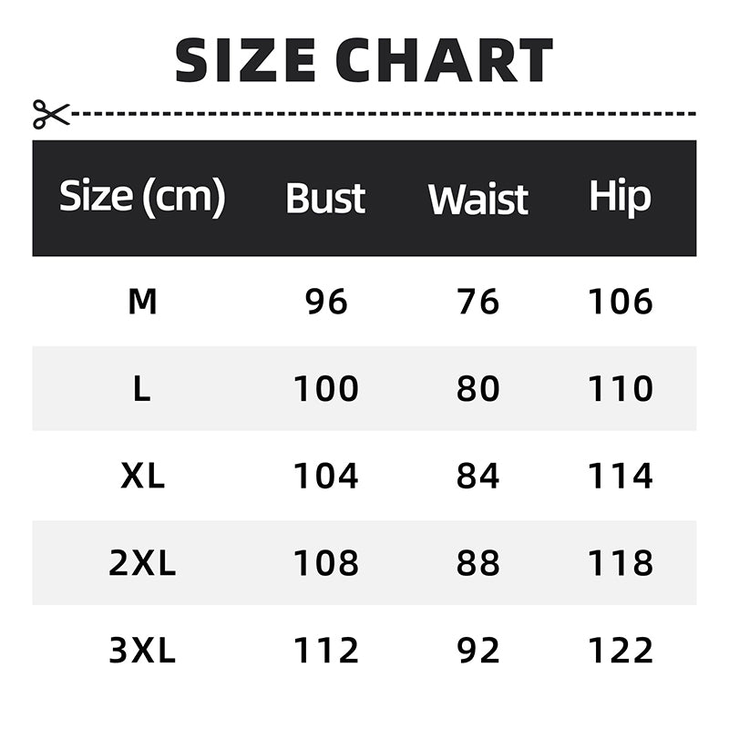Select the Size (cm) column header
The width and height of the screenshot is (729, 729).
142,197
